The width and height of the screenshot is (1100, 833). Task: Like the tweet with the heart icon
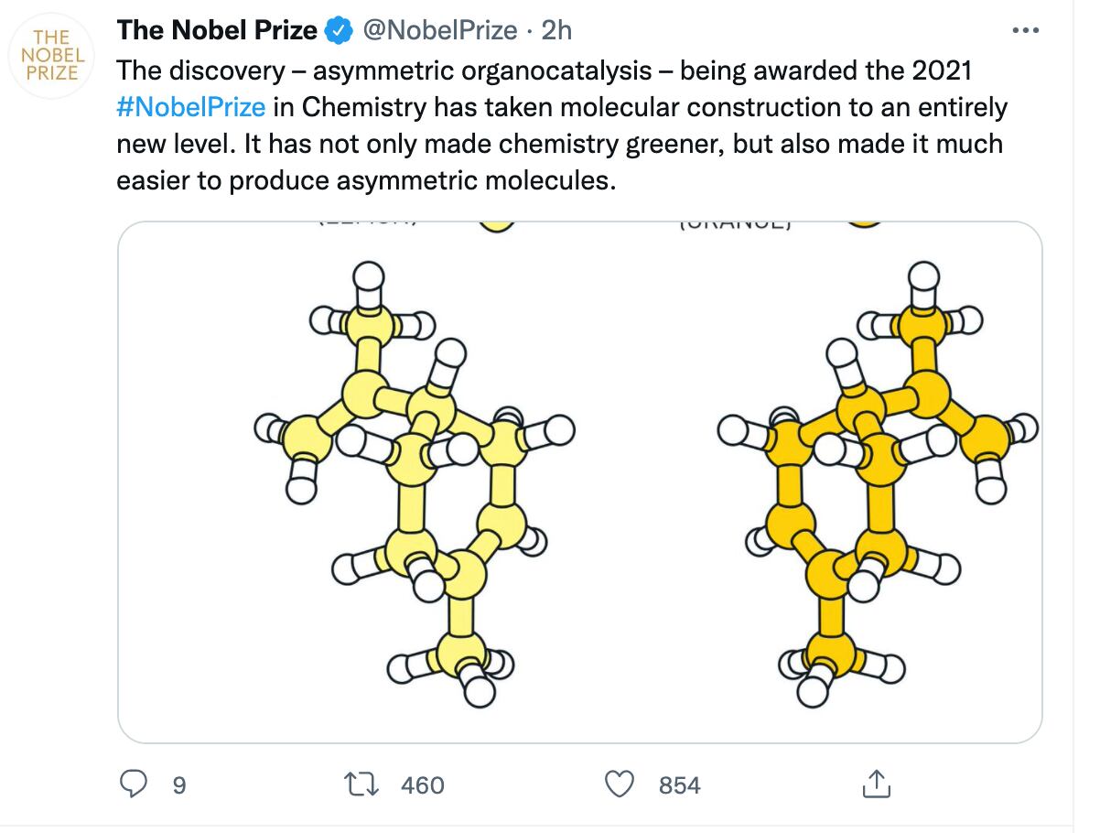coord(620,784)
